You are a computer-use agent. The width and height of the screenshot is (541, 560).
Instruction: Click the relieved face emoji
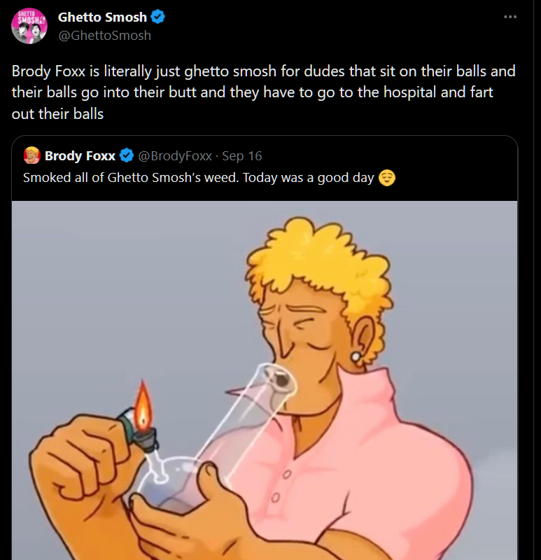[387, 178]
